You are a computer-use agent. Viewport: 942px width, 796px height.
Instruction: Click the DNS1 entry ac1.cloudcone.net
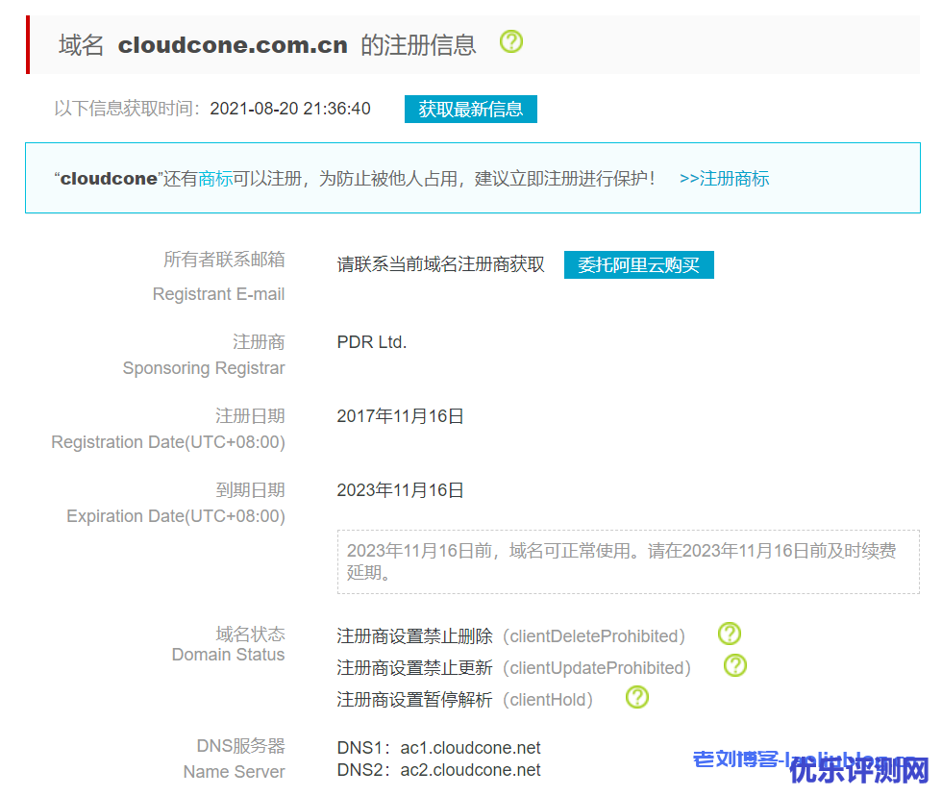(470, 748)
